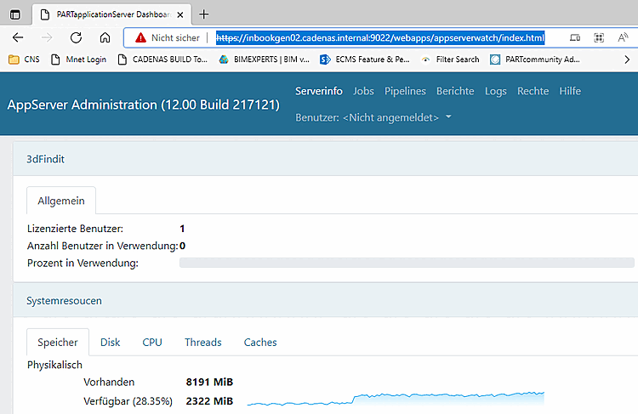Open the Pipelines menu
The width and height of the screenshot is (638, 414).
pos(405,91)
